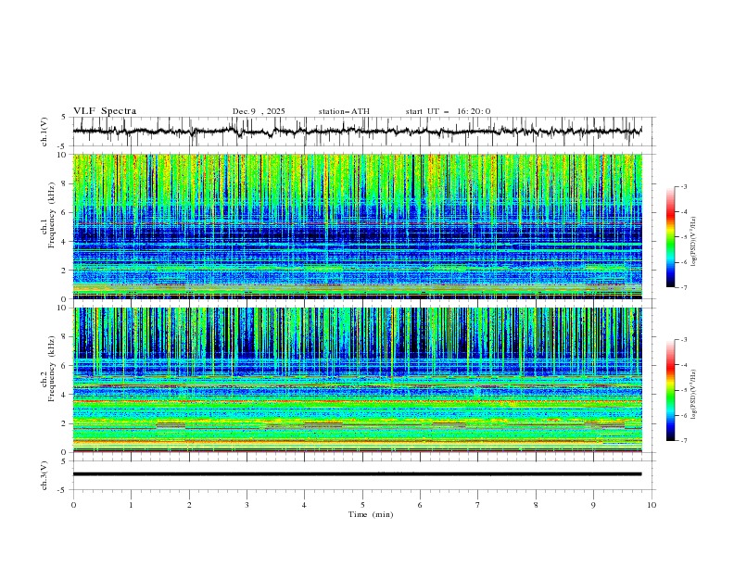Image resolution: width=734 pixels, height=567 pixels.
Task: Click the start UT 16:20:0 label
Action: tap(448, 111)
